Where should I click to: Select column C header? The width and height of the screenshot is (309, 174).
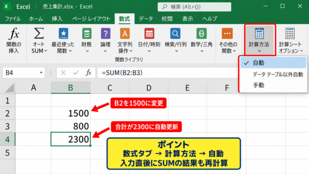110,87
